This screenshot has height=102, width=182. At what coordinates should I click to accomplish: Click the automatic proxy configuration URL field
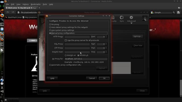(x=73, y=69)
